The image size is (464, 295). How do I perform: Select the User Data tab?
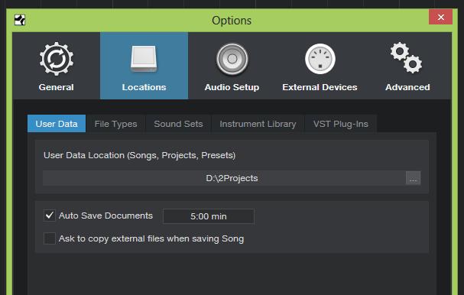pyautogui.click(x=57, y=124)
